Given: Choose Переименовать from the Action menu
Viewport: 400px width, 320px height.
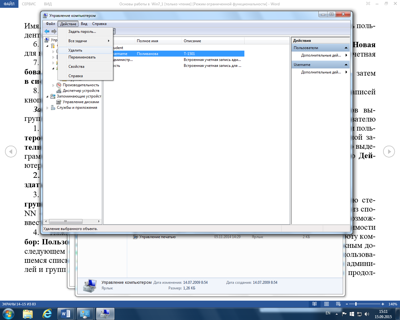Looking at the screenshot, I should click(85, 57).
